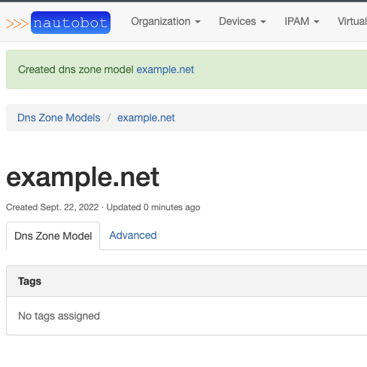Follow example.net link in success message
This screenshot has width=367, height=367.
pyautogui.click(x=165, y=69)
